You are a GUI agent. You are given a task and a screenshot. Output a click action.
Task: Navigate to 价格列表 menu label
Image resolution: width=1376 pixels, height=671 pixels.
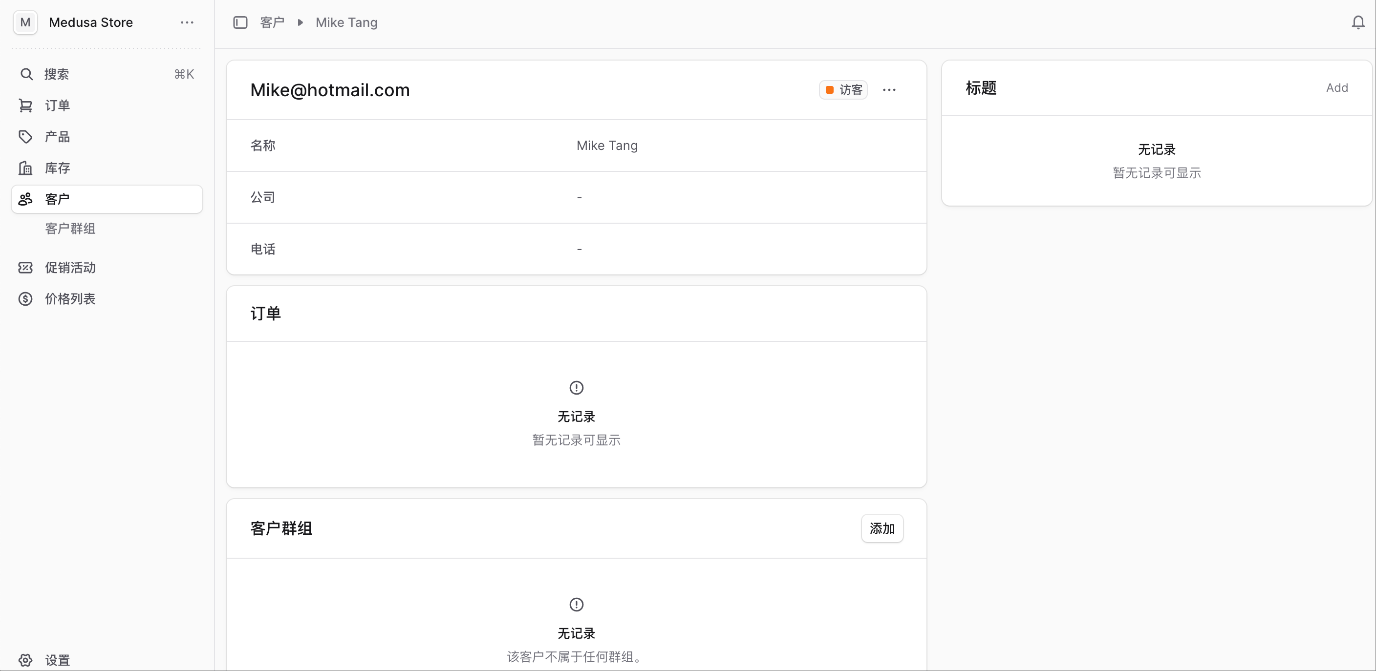point(70,299)
